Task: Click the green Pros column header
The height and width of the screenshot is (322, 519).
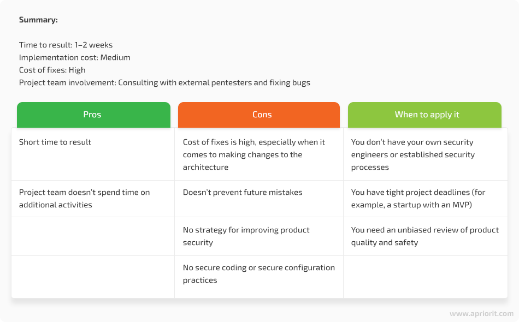Action: coord(93,115)
